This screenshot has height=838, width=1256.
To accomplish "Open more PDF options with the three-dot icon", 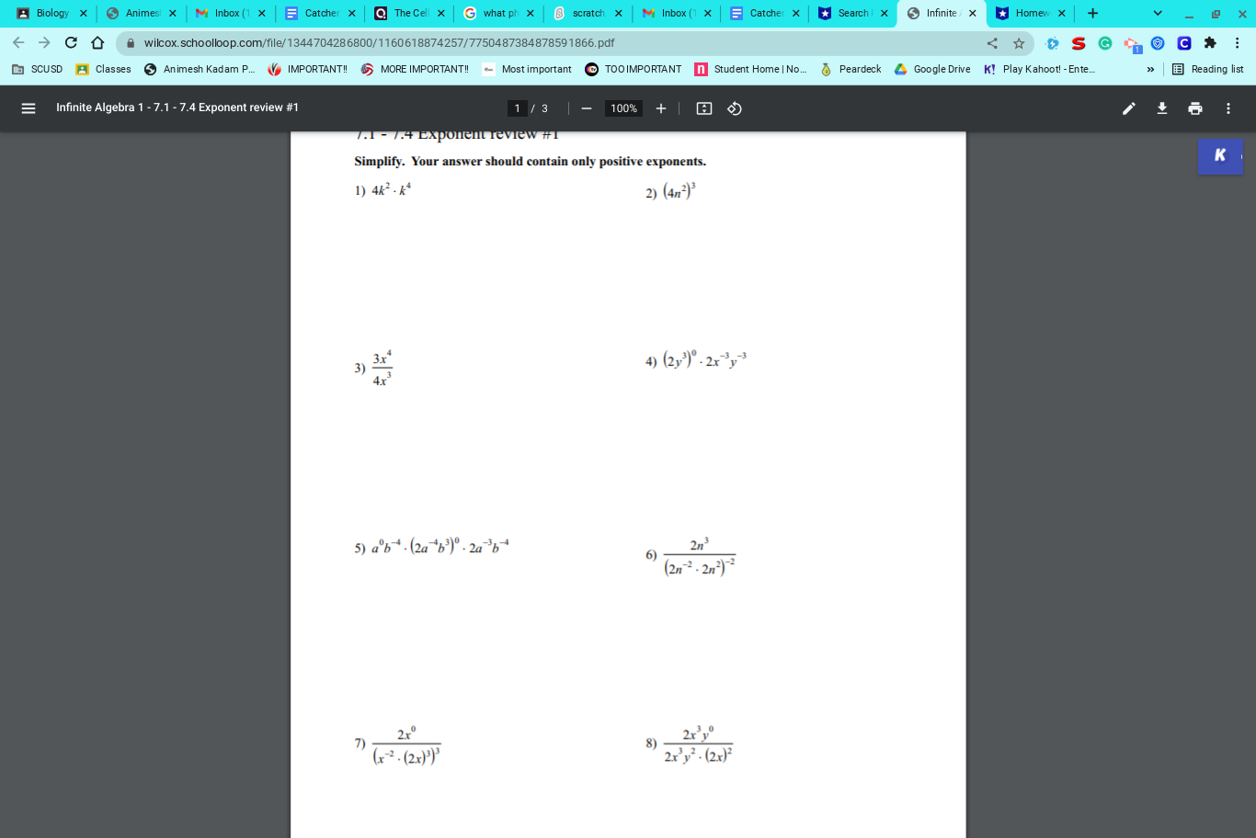I will [1227, 108].
